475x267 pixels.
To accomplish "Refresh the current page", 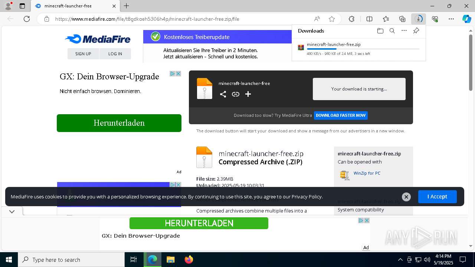I will pyautogui.click(x=27, y=19).
